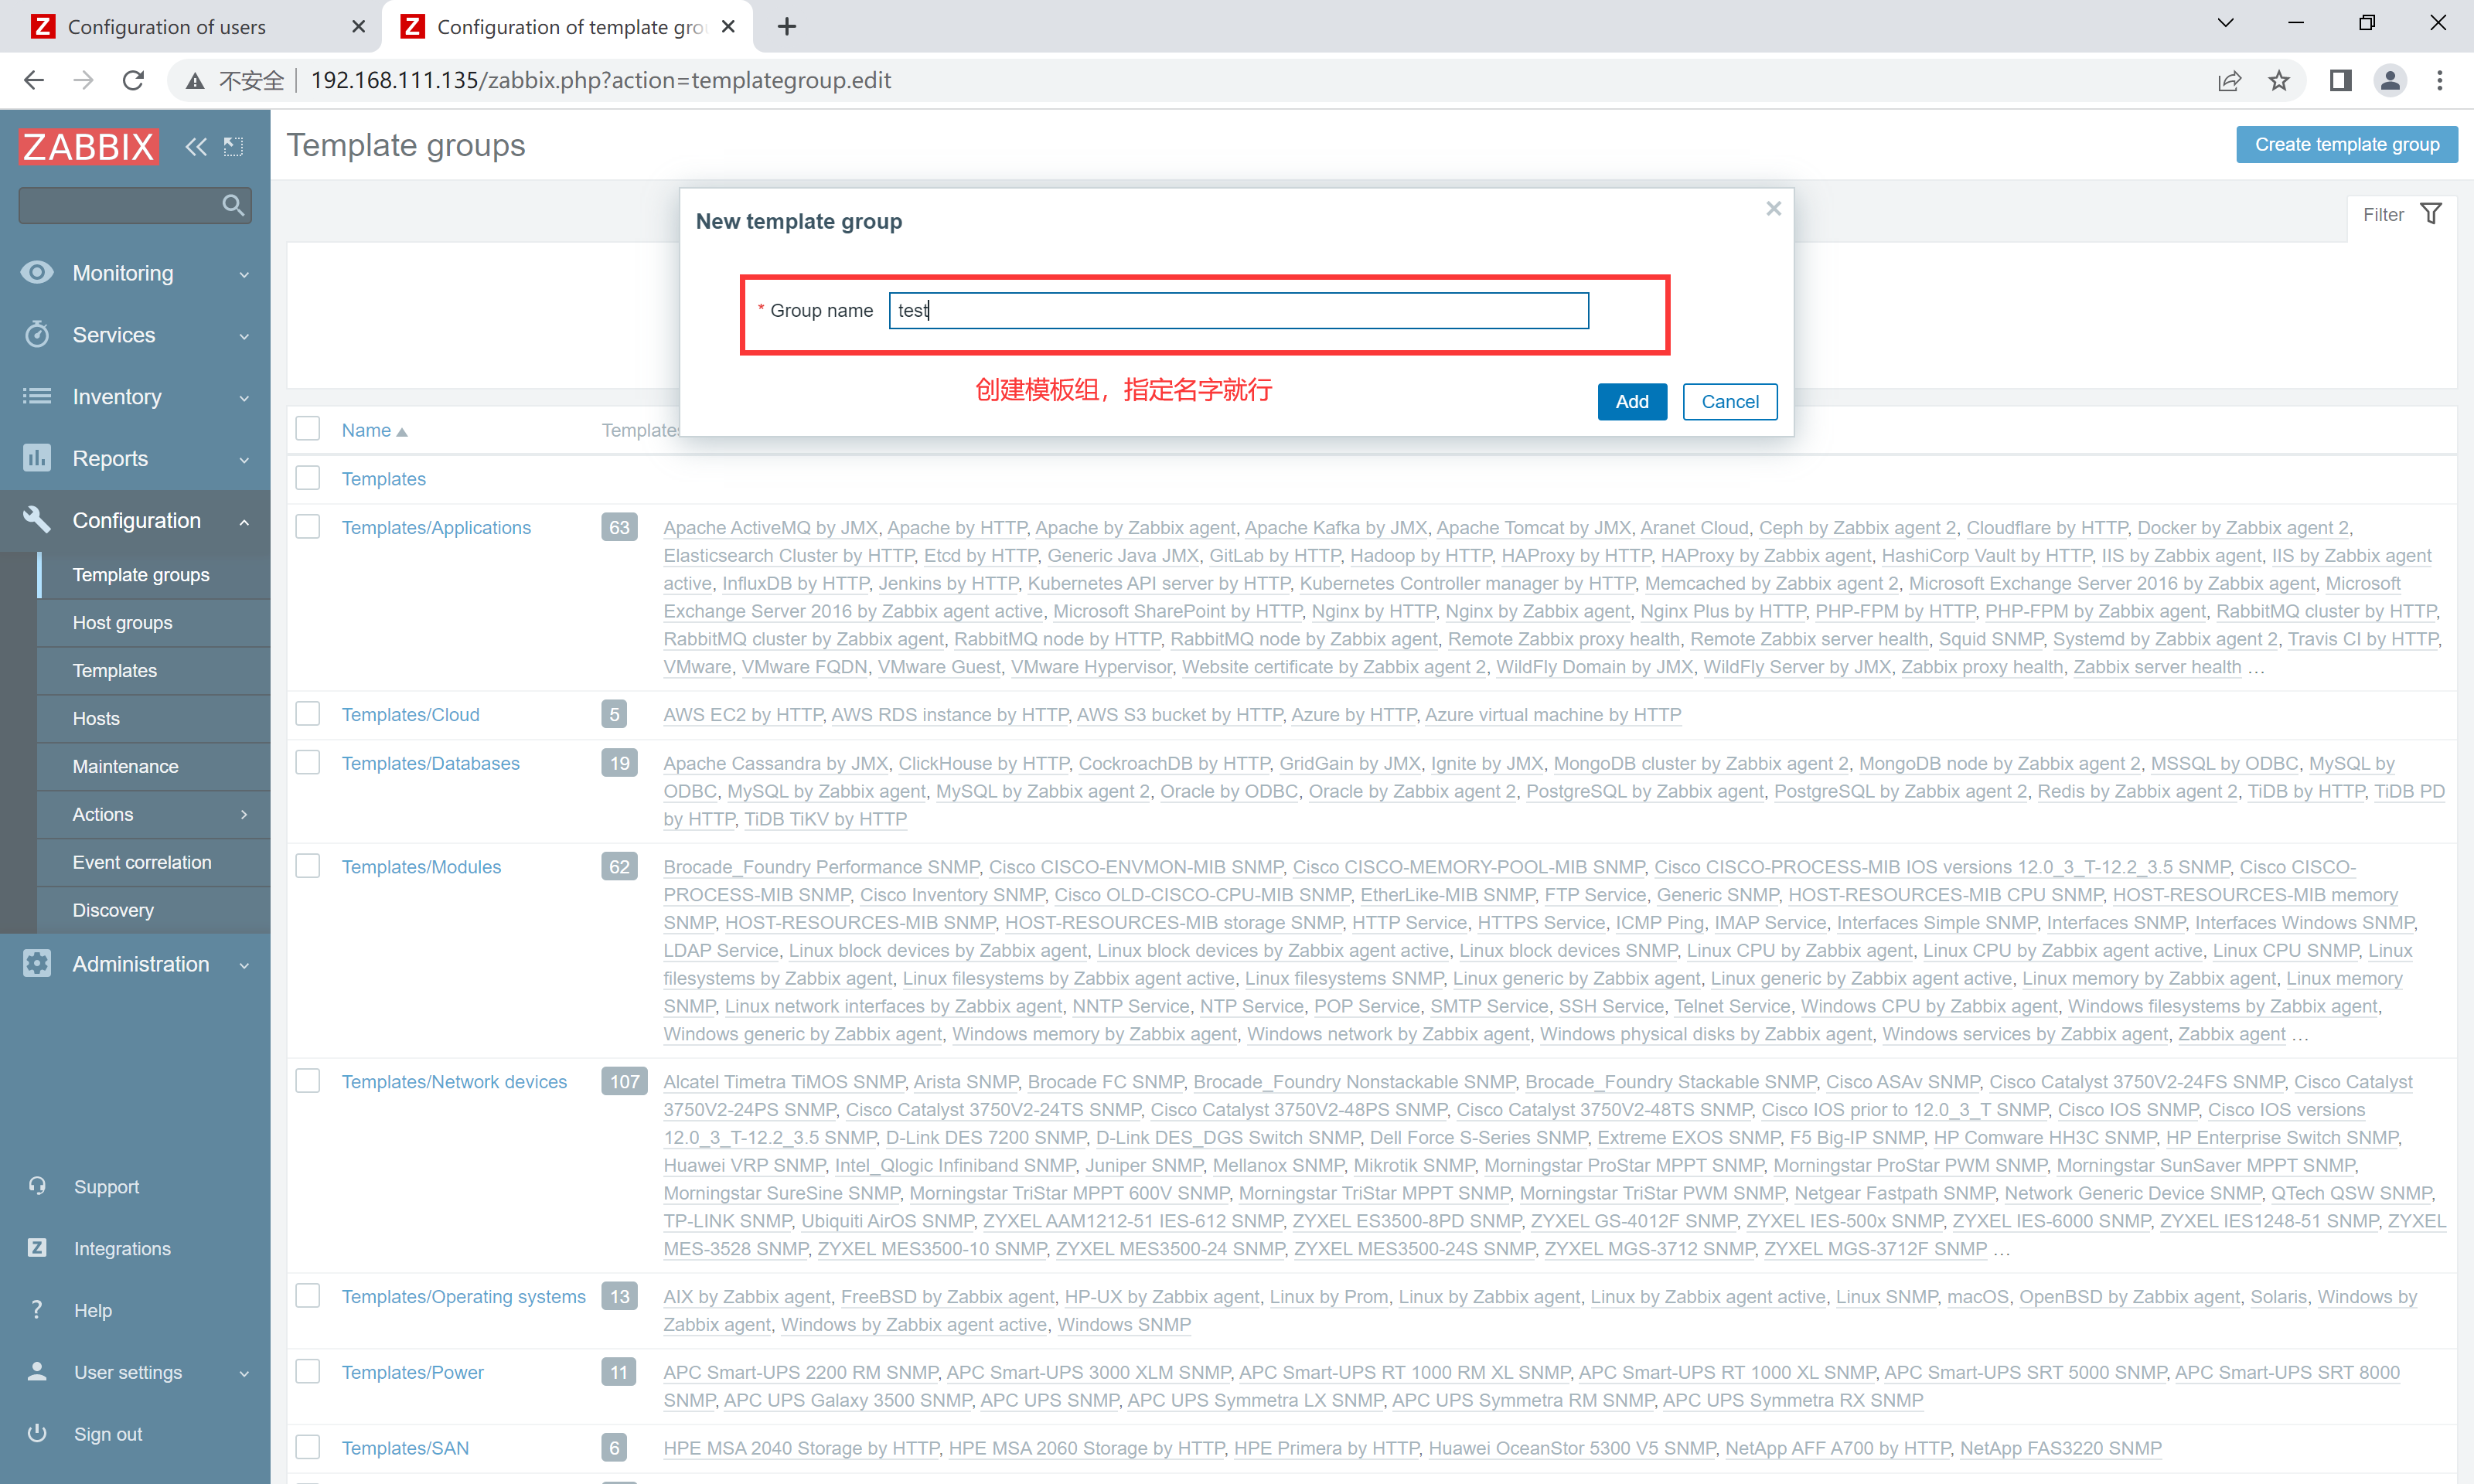Open the Apache ActiveMQ by JMX link

coord(770,527)
